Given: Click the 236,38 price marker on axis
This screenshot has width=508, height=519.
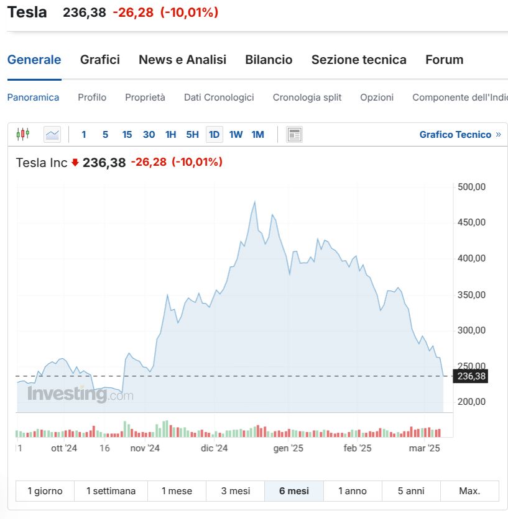Looking at the screenshot, I should 471,376.
